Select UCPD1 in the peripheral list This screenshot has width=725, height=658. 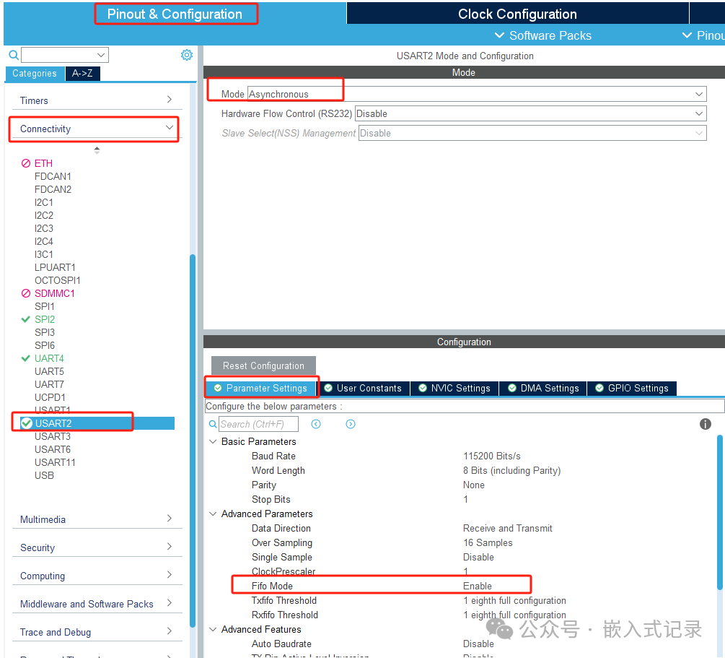50,397
